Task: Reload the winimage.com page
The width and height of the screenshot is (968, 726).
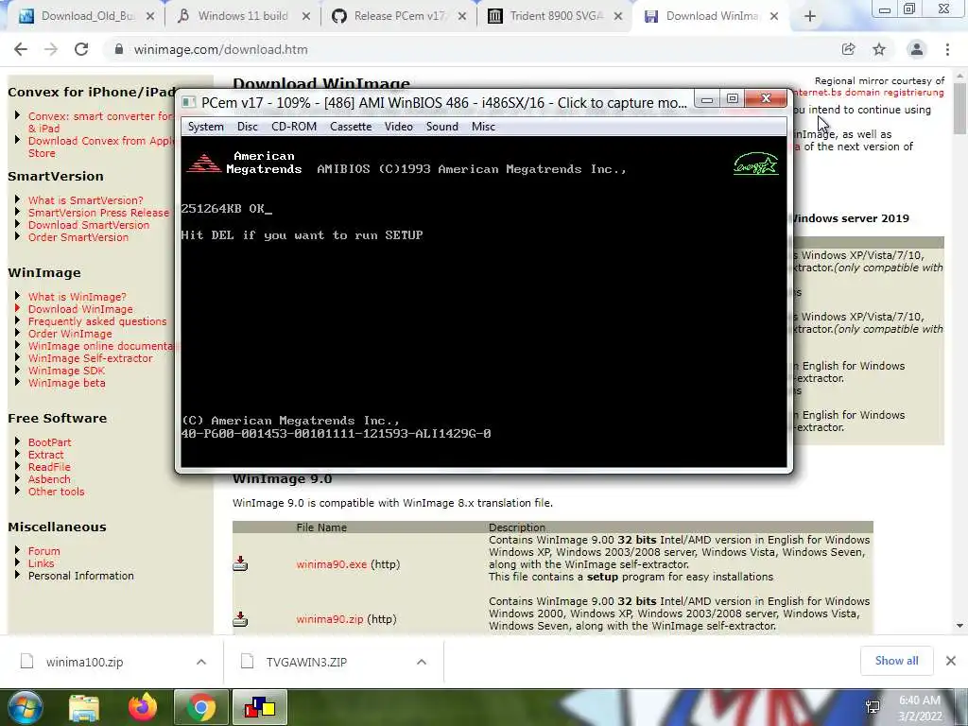Action: [81, 49]
